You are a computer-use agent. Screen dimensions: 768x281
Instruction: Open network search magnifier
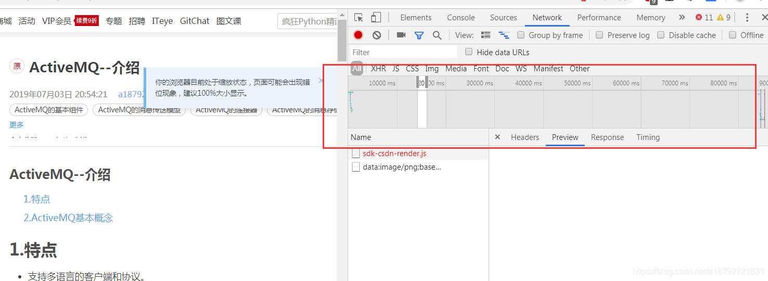(x=437, y=35)
